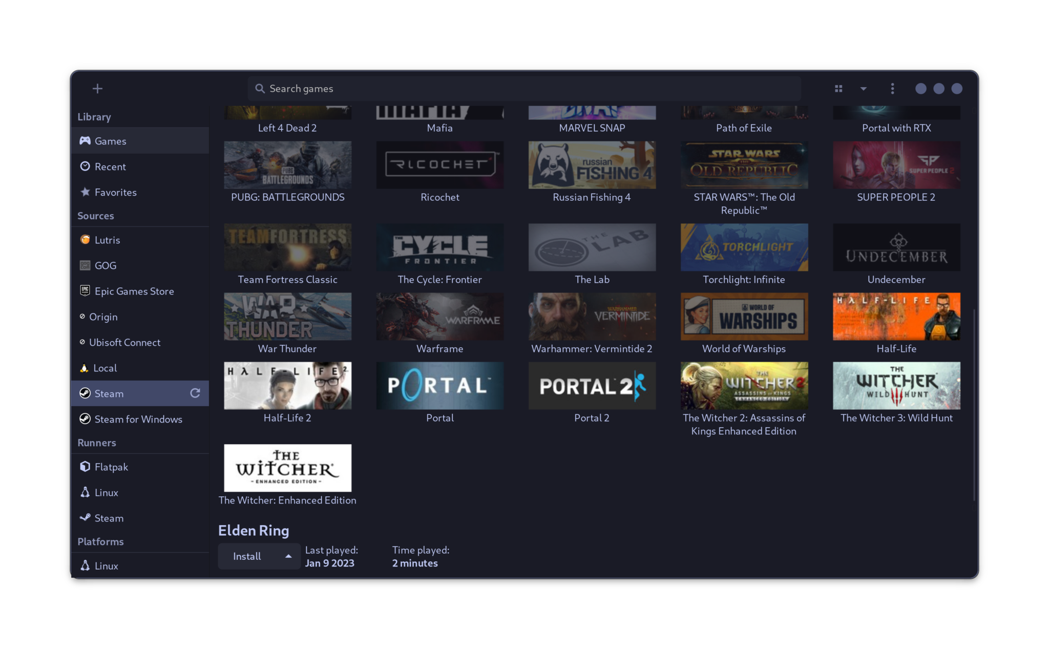Select the Half-Life game cover

[896, 317]
